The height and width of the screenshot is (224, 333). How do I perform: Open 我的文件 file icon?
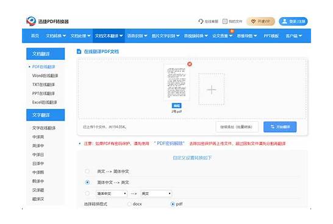click(225, 21)
